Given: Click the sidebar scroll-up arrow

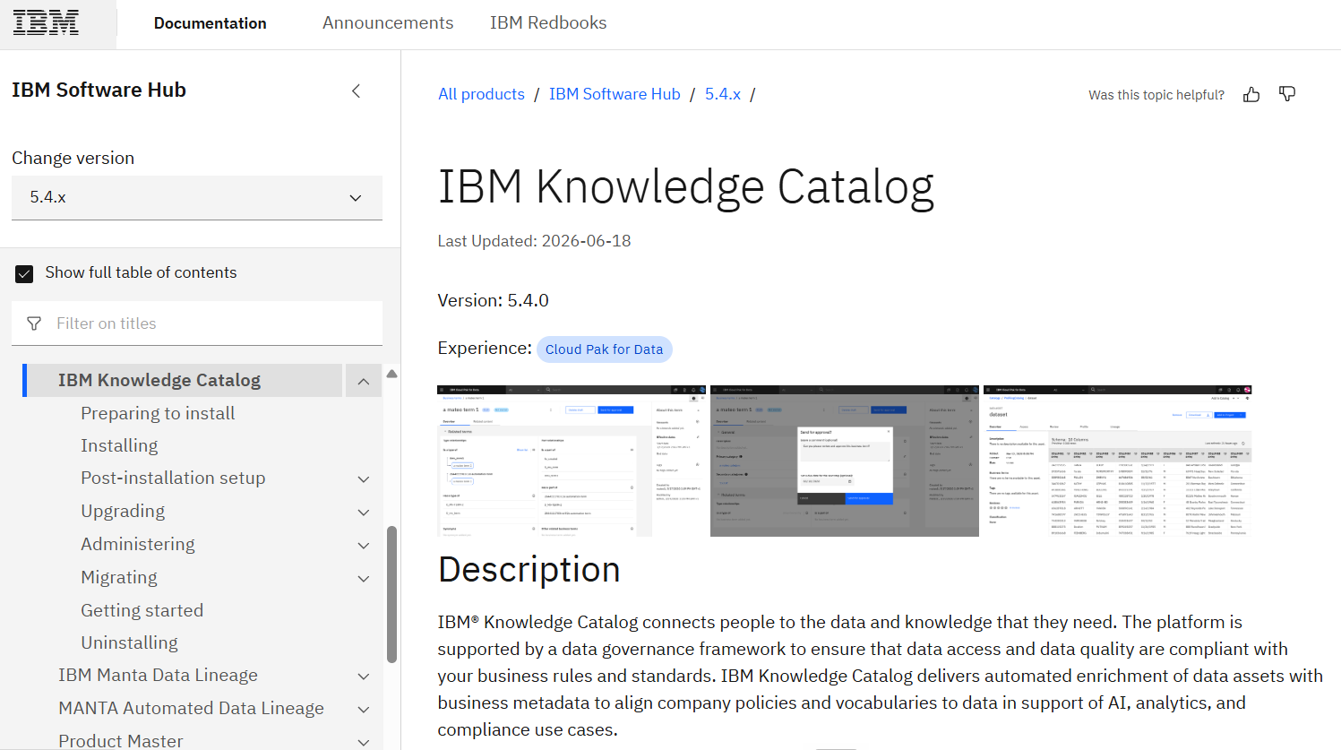Looking at the screenshot, I should coord(391,374).
